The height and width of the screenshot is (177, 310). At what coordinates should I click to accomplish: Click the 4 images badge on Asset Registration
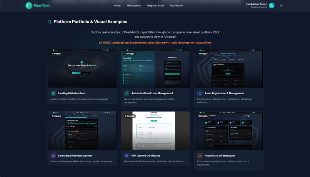tap(203, 53)
